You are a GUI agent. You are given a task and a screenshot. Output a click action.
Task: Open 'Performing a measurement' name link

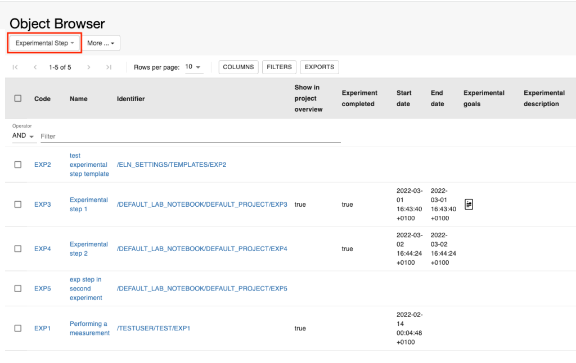pos(89,328)
